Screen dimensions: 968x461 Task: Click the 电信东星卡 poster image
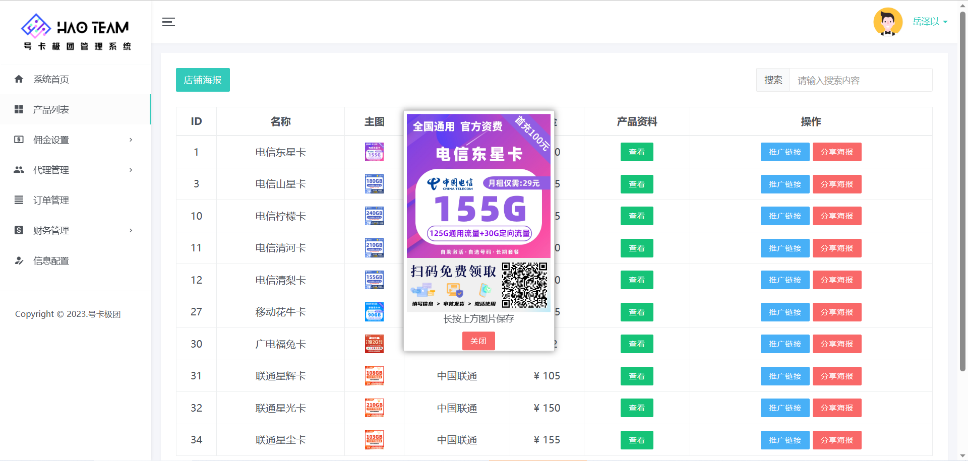[478, 213]
